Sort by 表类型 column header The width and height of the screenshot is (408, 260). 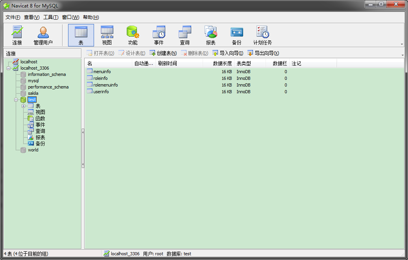click(250, 63)
